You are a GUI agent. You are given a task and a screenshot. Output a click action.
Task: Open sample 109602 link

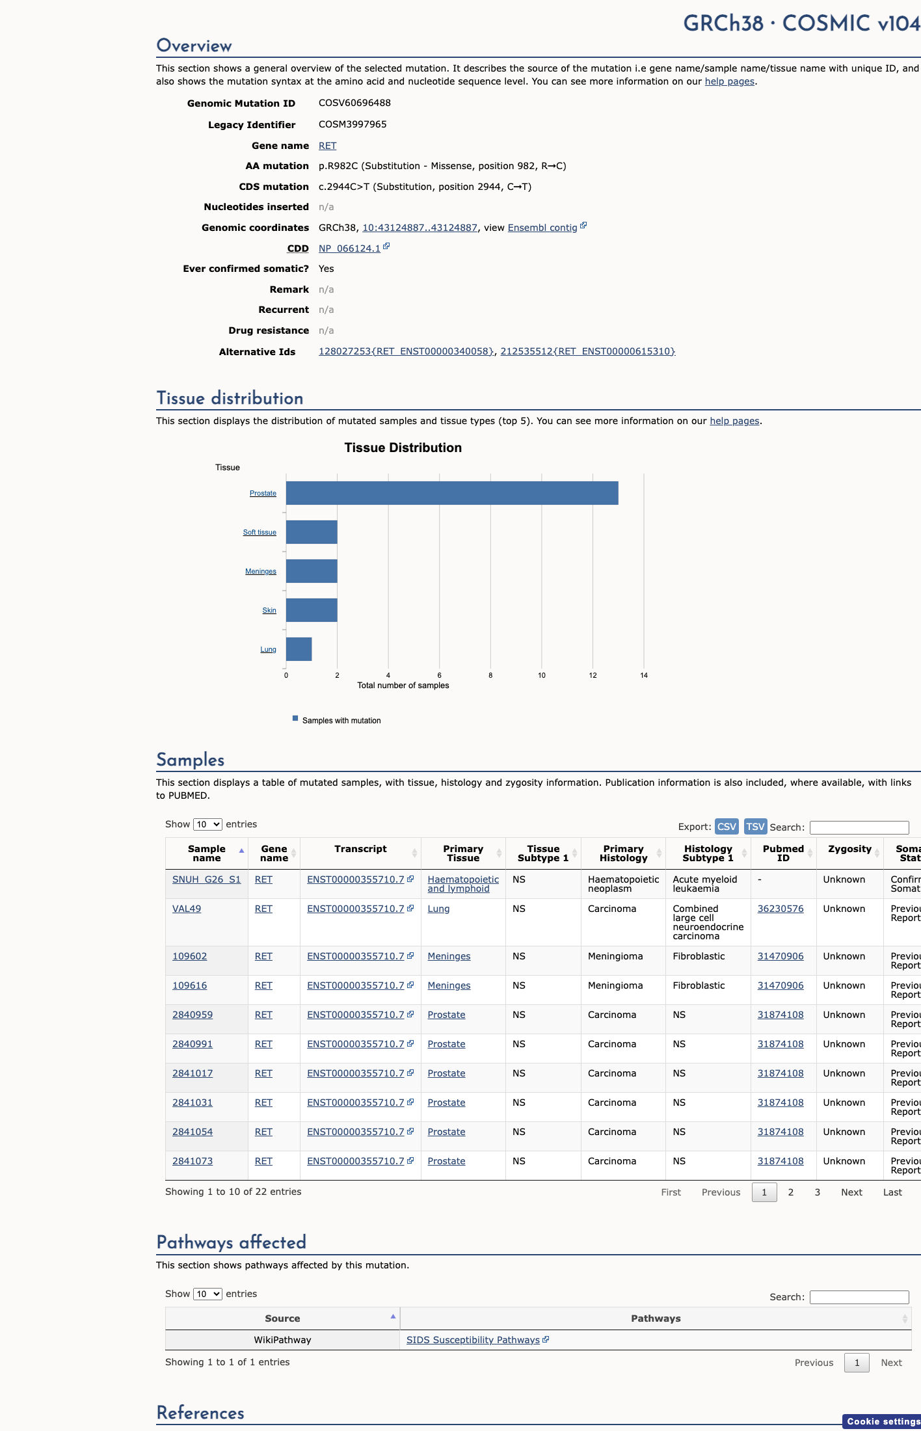coord(189,956)
